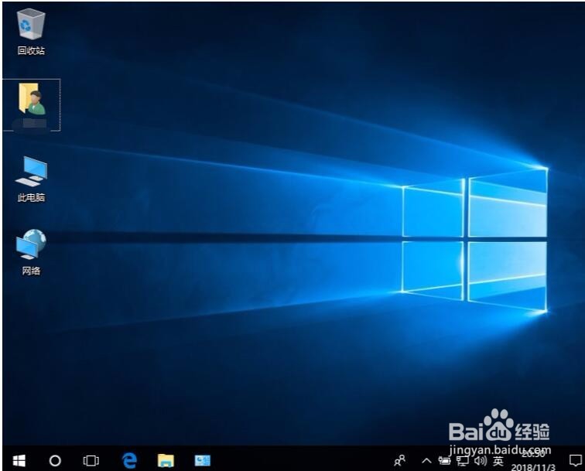Launch Microsoft Edge from the taskbar
Viewport: 585px width, 471px height.
129,460
